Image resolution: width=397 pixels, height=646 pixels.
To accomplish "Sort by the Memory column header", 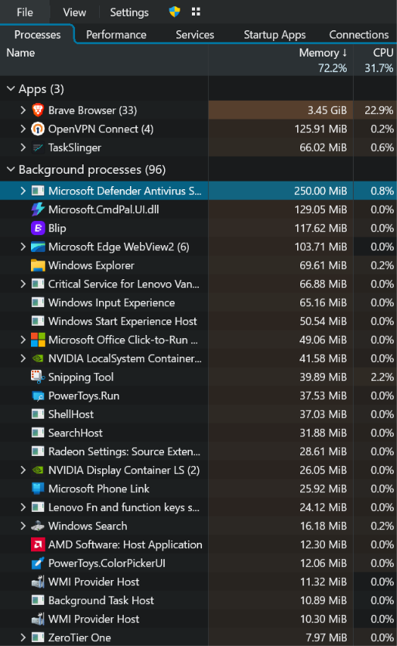I will coord(281,60).
